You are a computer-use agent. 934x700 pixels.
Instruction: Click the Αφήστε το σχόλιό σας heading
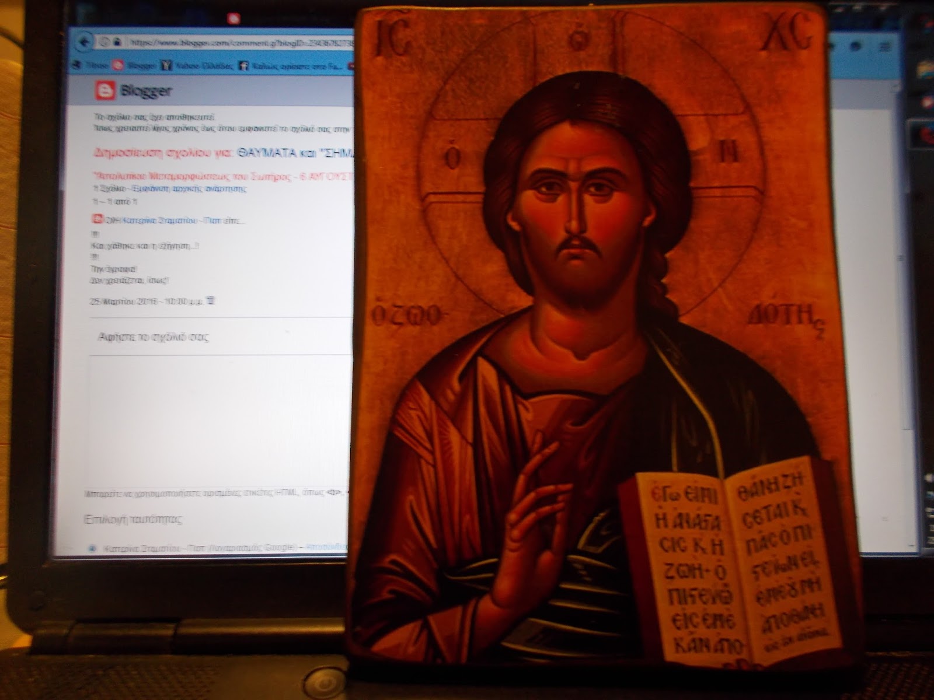(x=154, y=337)
